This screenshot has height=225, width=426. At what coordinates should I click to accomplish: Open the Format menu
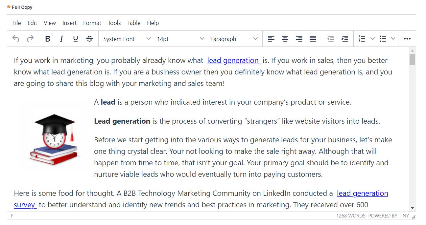pos(92,23)
